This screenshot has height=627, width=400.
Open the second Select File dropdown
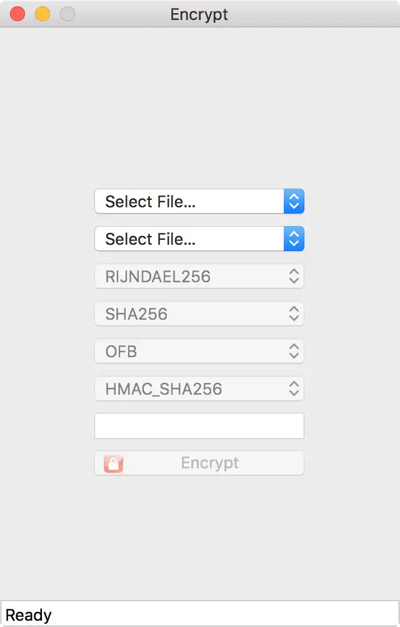point(189,239)
